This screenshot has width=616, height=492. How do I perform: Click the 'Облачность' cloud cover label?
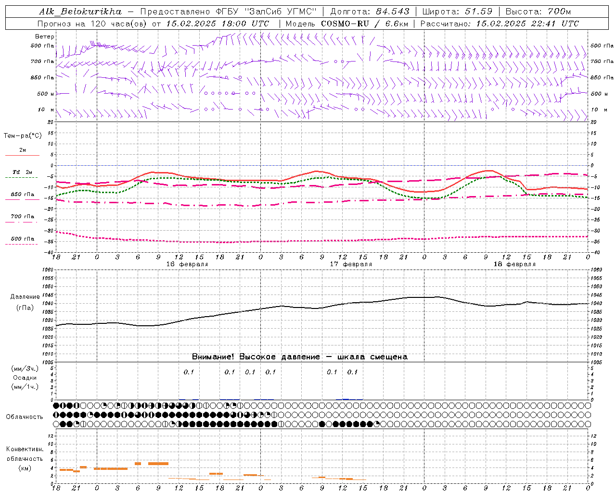25,417
